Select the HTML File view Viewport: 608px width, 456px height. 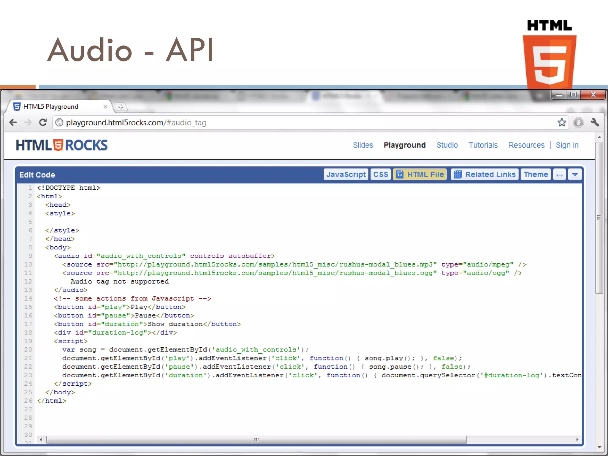click(420, 175)
